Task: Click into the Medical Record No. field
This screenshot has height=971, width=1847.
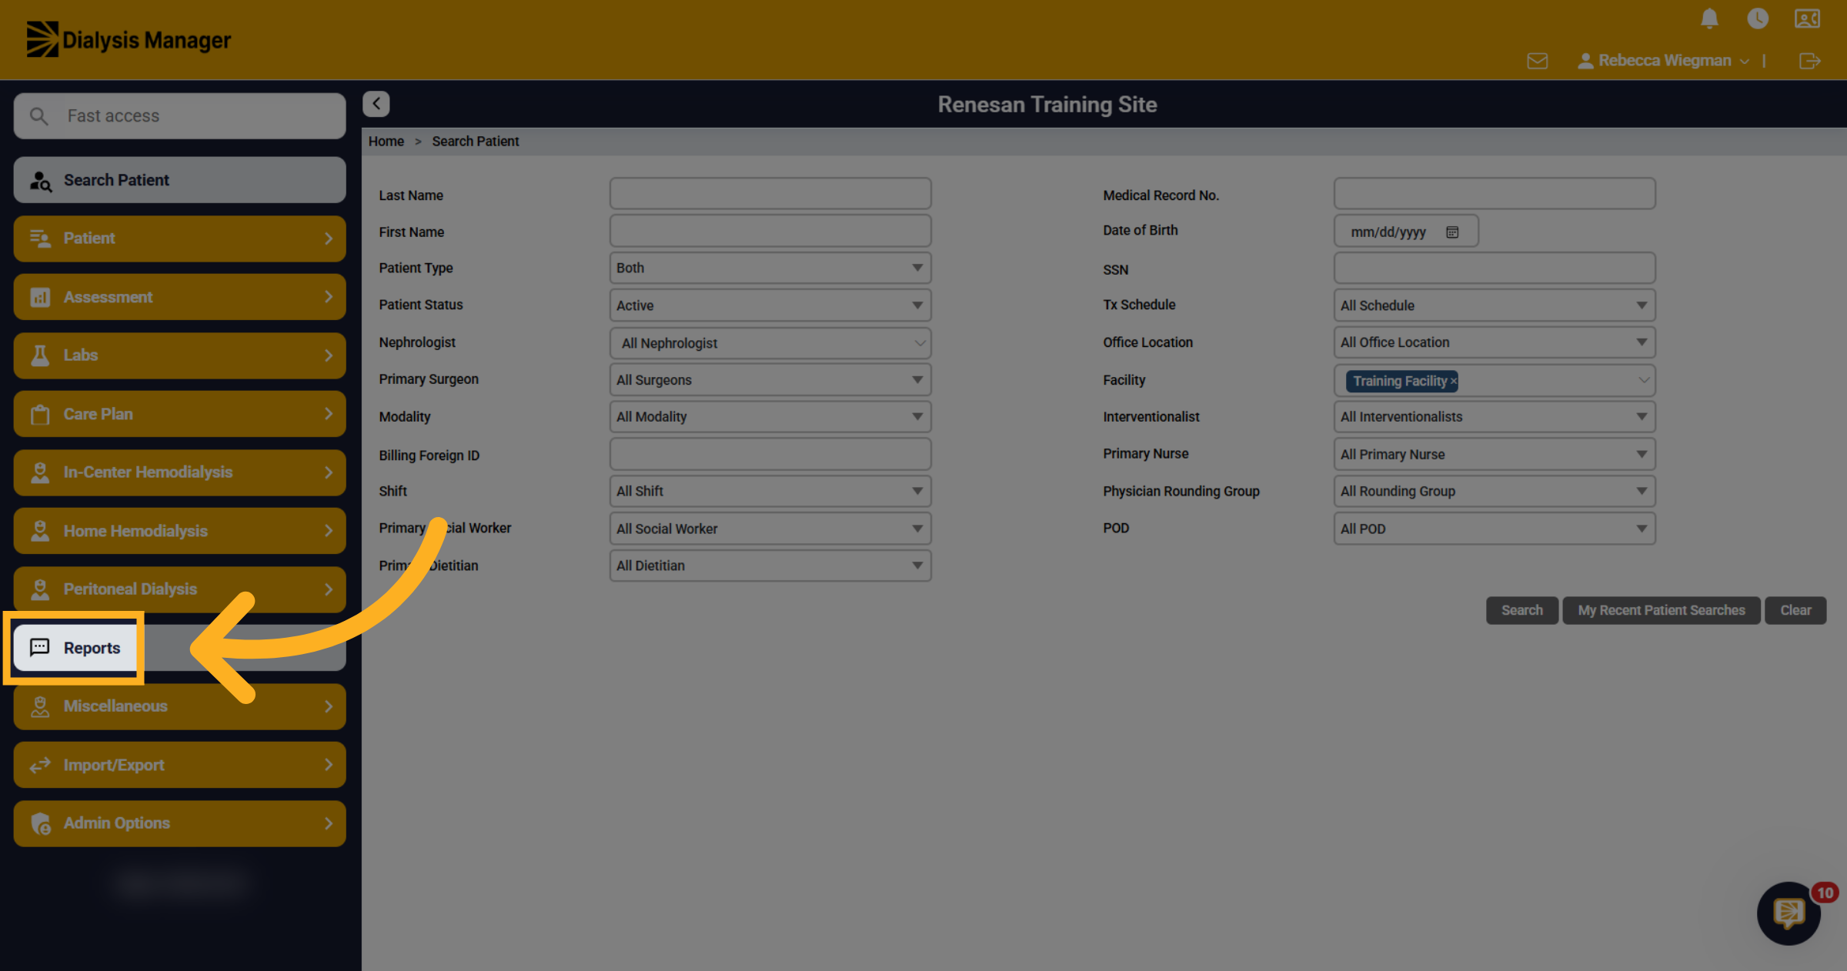Action: point(1495,194)
